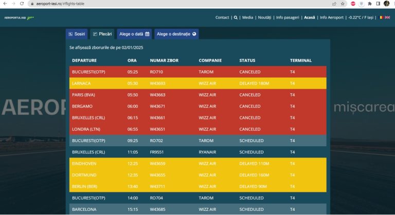Click the -0.22°C / F Iași weather link

(x=361, y=17)
